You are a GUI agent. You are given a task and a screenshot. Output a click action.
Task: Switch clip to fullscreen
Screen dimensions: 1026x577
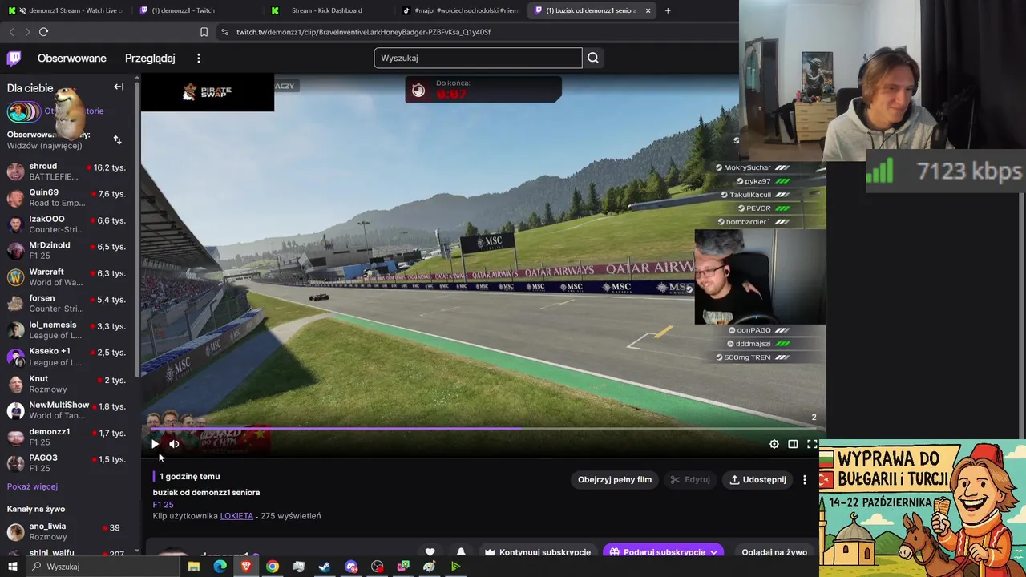[812, 444]
